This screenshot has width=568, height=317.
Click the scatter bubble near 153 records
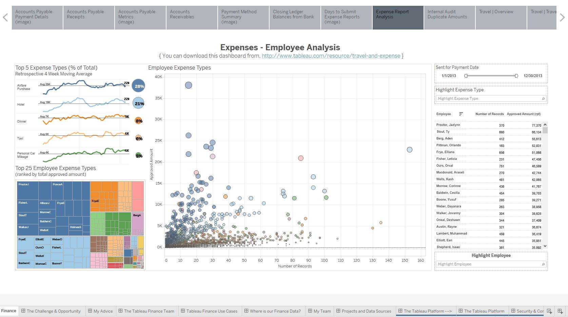410,150
